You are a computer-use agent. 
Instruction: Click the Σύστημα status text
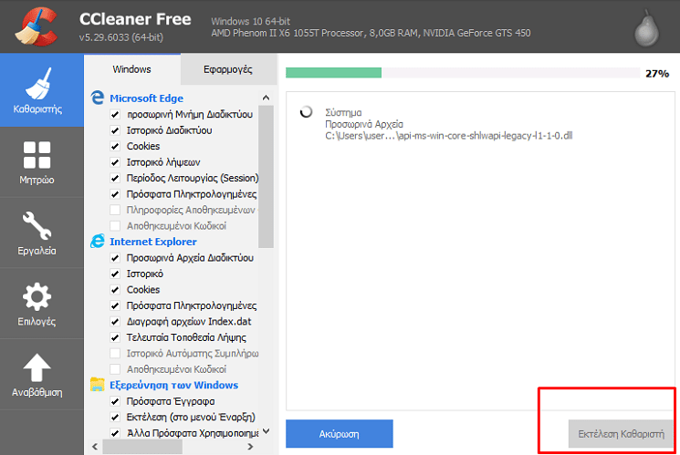[343, 113]
